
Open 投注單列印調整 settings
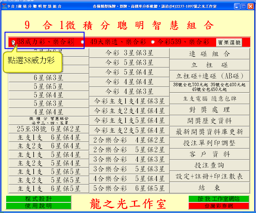coord(209,143)
